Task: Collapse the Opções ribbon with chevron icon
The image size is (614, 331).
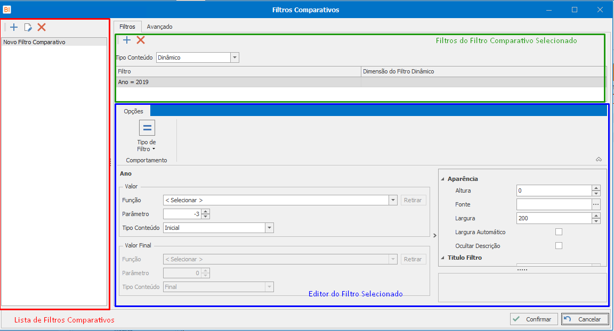Action: pos(599,160)
